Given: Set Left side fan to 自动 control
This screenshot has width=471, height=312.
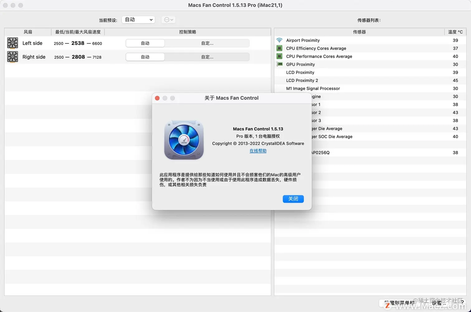Looking at the screenshot, I should [x=145, y=43].
